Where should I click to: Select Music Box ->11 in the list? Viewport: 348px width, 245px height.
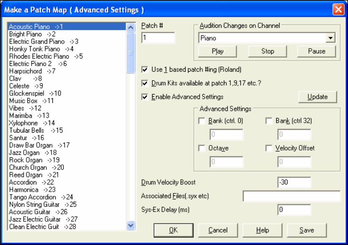pyautogui.click(x=67, y=101)
